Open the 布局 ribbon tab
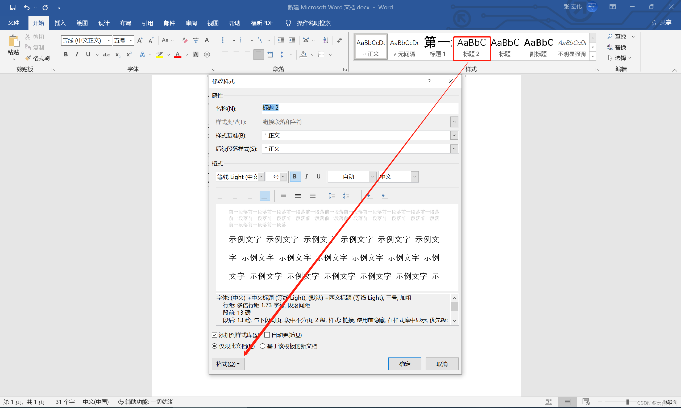The height and width of the screenshot is (408, 681). [x=125, y=23]
